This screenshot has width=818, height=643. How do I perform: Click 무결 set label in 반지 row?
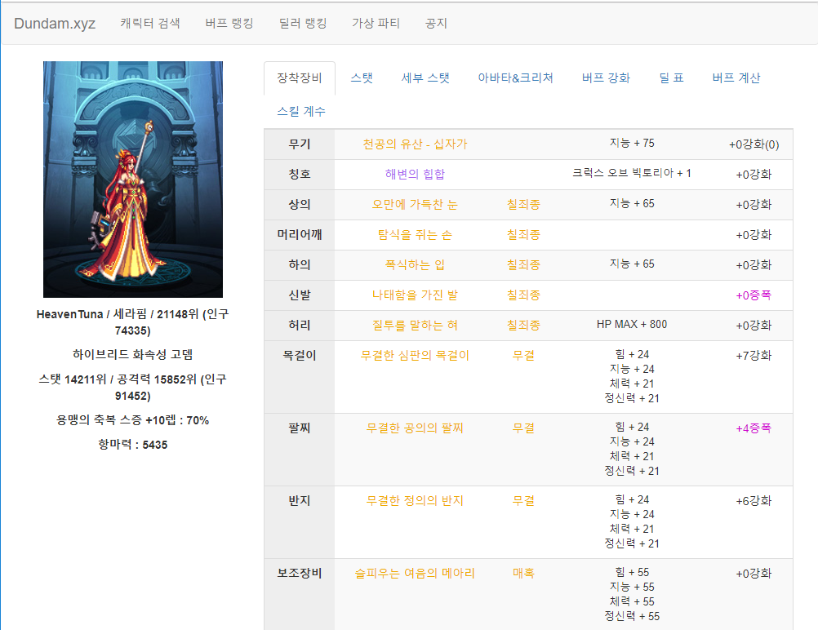524,501
